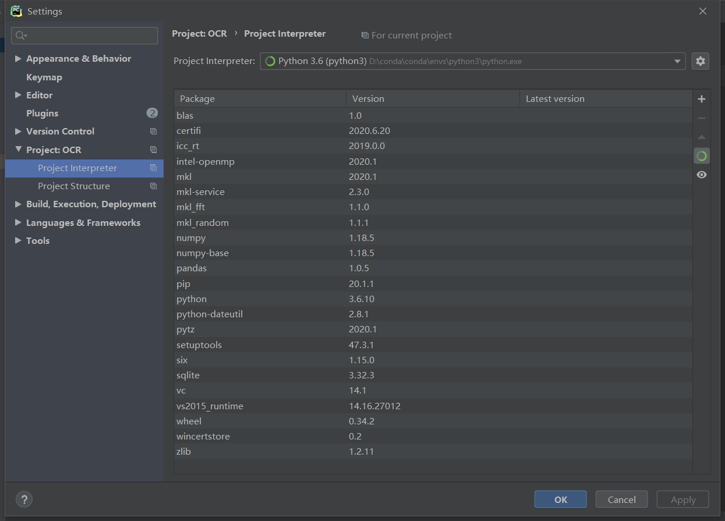This screenshot has width=725, height=521.
Task: Click the Plugins update badge showing 2
Action: click(152, 113)
